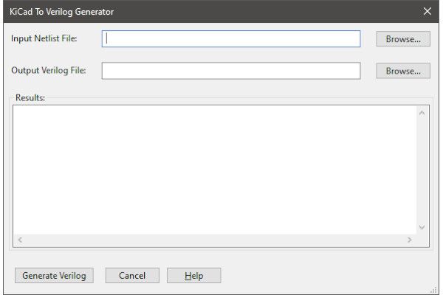Viewport: 443px width, 295px height.
Task: Open Help for the generator
Action: 193,276
